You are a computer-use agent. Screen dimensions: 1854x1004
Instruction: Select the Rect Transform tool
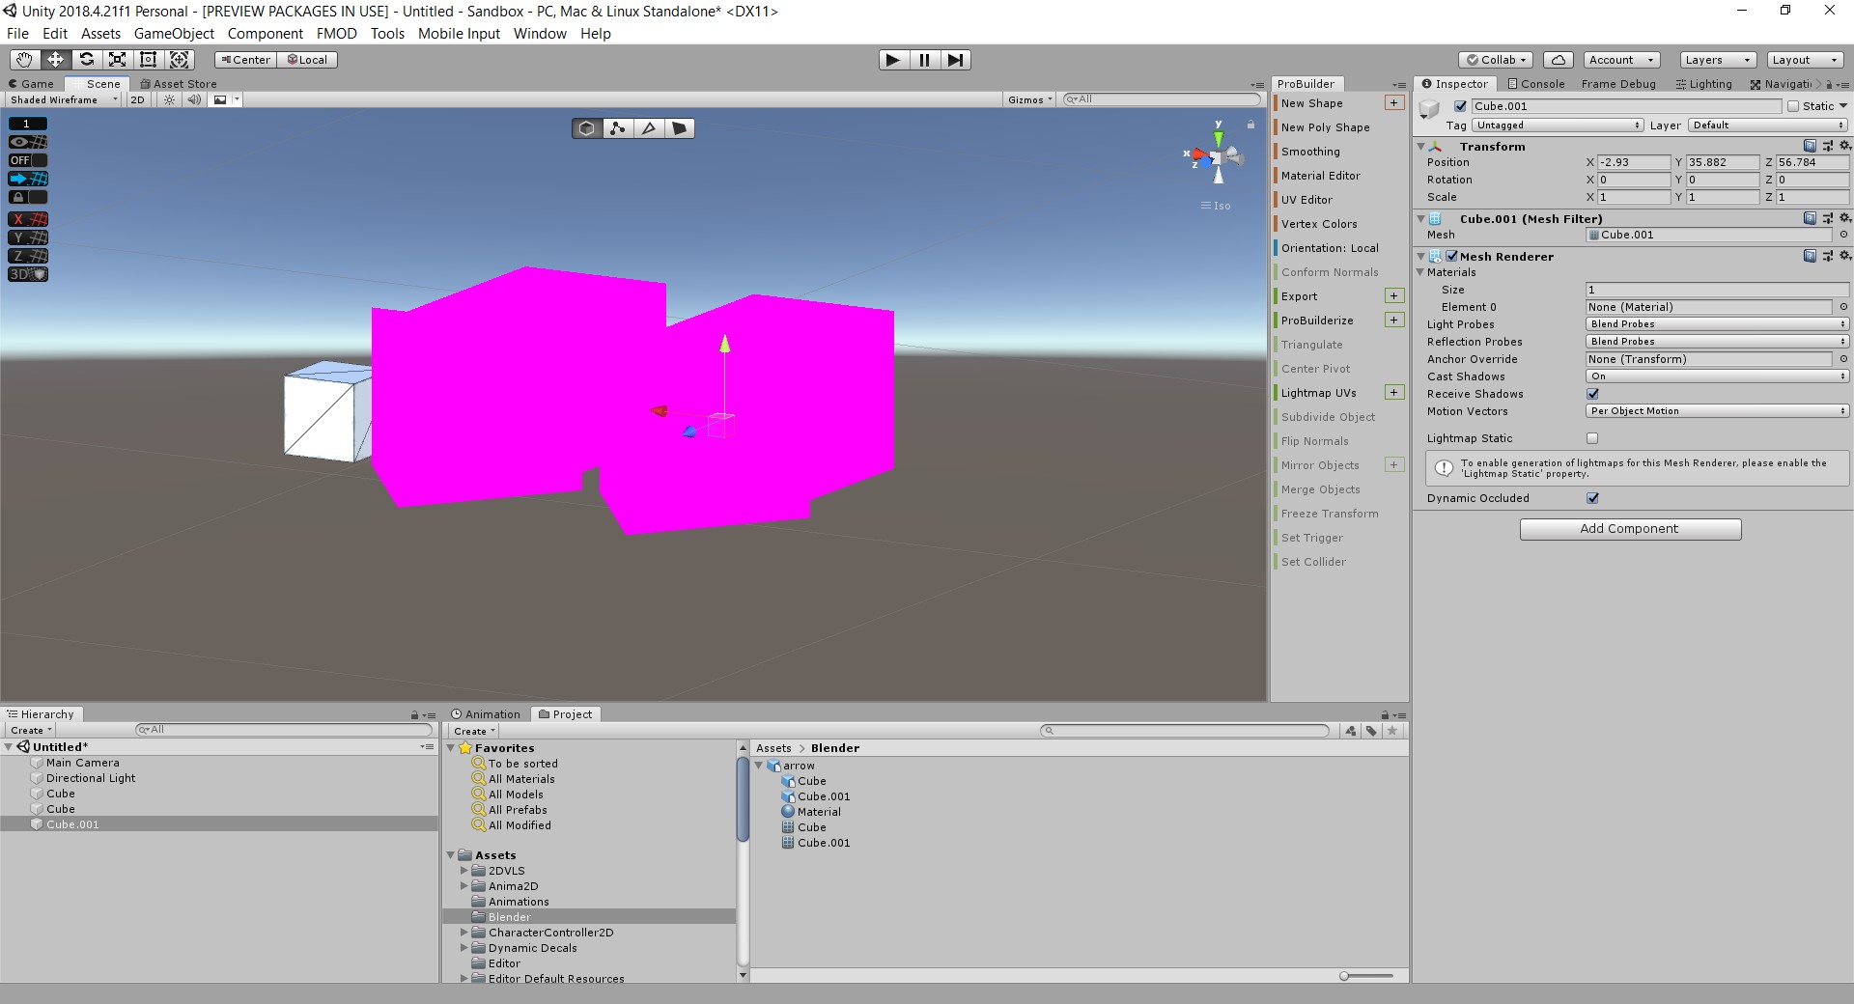point(148,59)
